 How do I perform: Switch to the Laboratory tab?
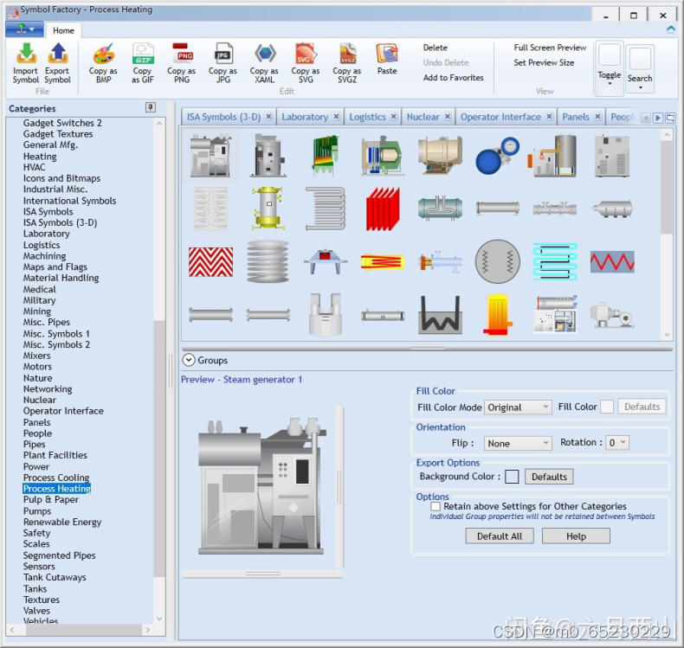pos(305,117)
